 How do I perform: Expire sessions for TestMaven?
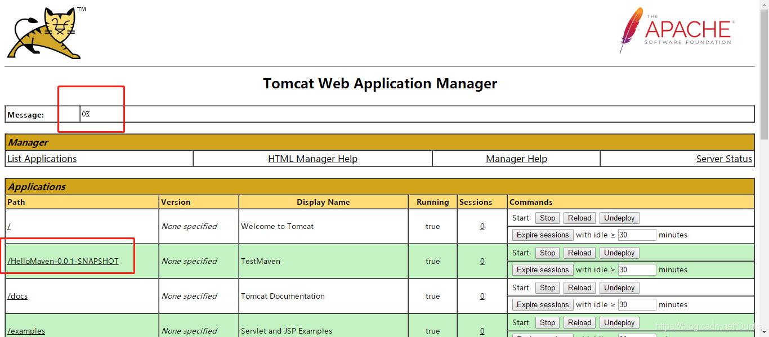click(x=543, y=269)
